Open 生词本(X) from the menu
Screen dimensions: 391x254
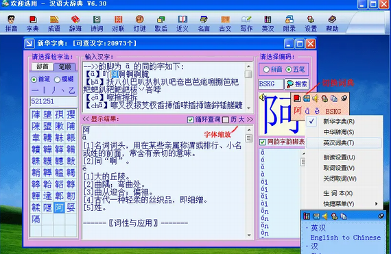344,193
